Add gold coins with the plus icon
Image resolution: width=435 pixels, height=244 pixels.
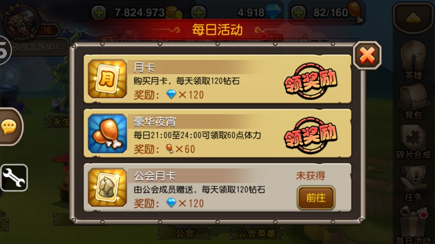coord(99,13)
